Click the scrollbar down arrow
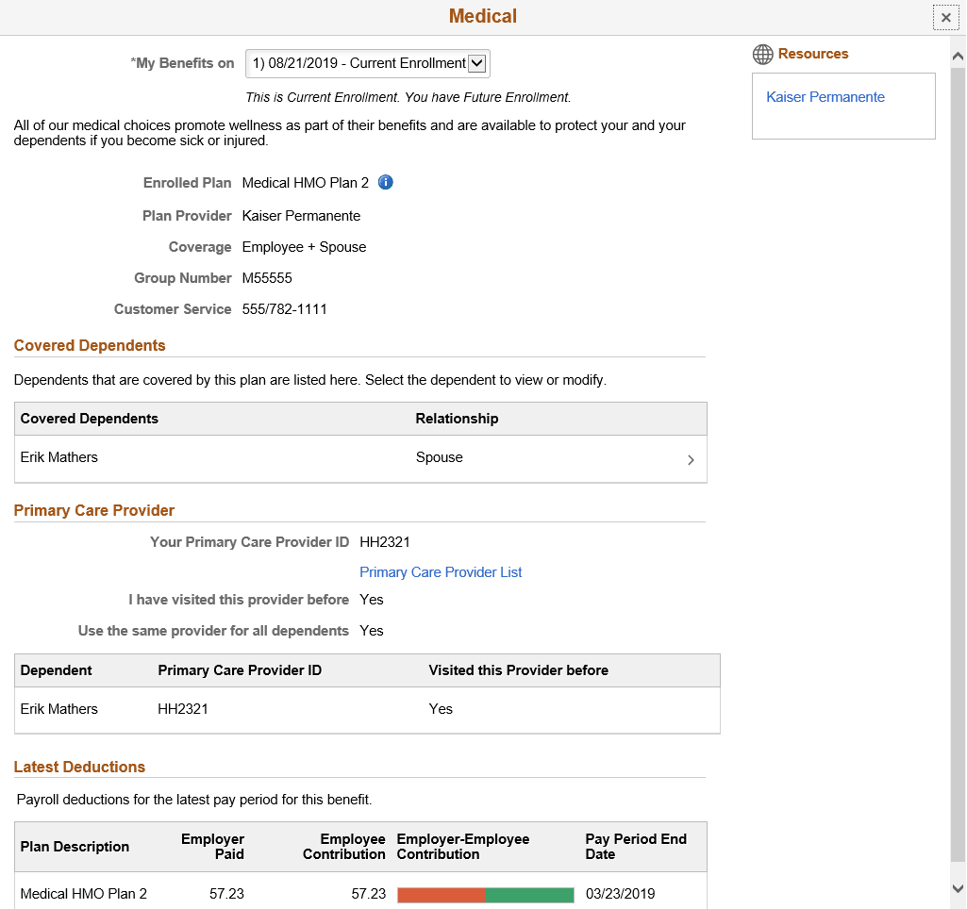The image size is (967, 909). [958, 888]
